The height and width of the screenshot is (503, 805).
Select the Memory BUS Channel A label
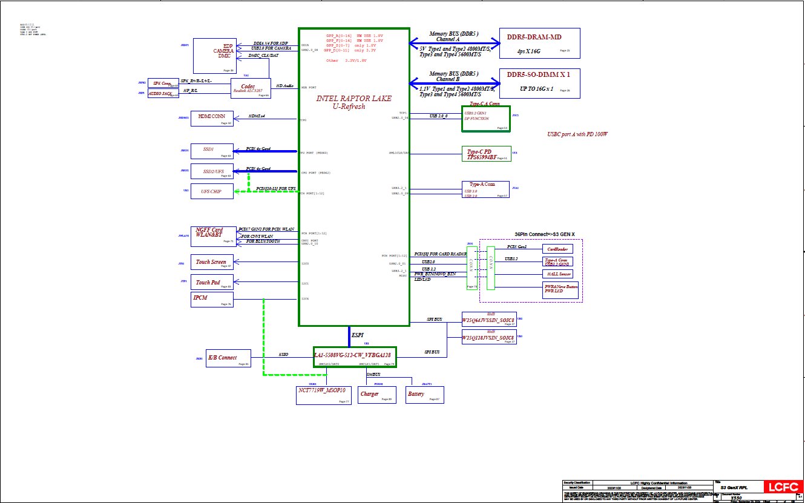(454, 36)
